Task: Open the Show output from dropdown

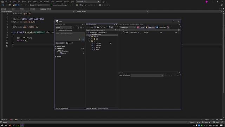Action: pos(147,75)
